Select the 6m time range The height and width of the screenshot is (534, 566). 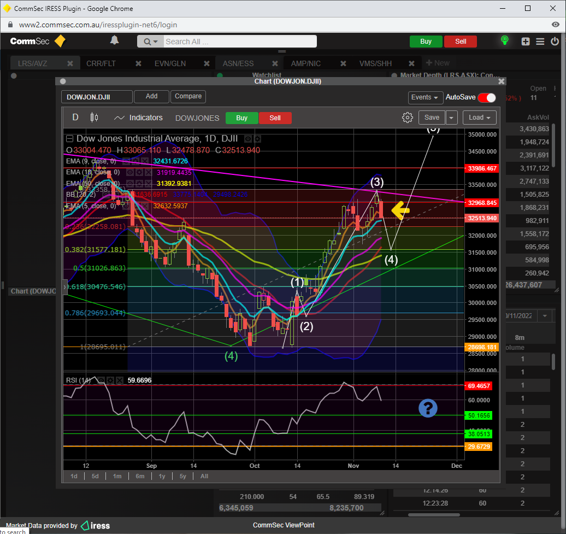point(140,476)
